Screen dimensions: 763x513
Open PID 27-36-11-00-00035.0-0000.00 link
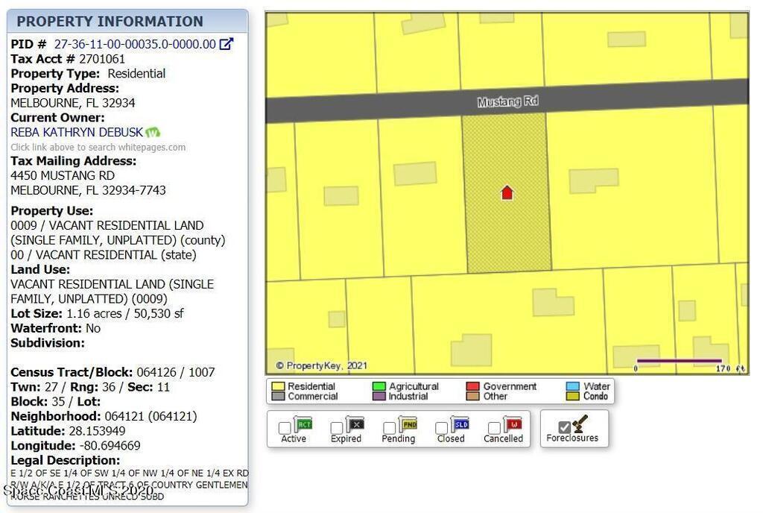[135, 44]
